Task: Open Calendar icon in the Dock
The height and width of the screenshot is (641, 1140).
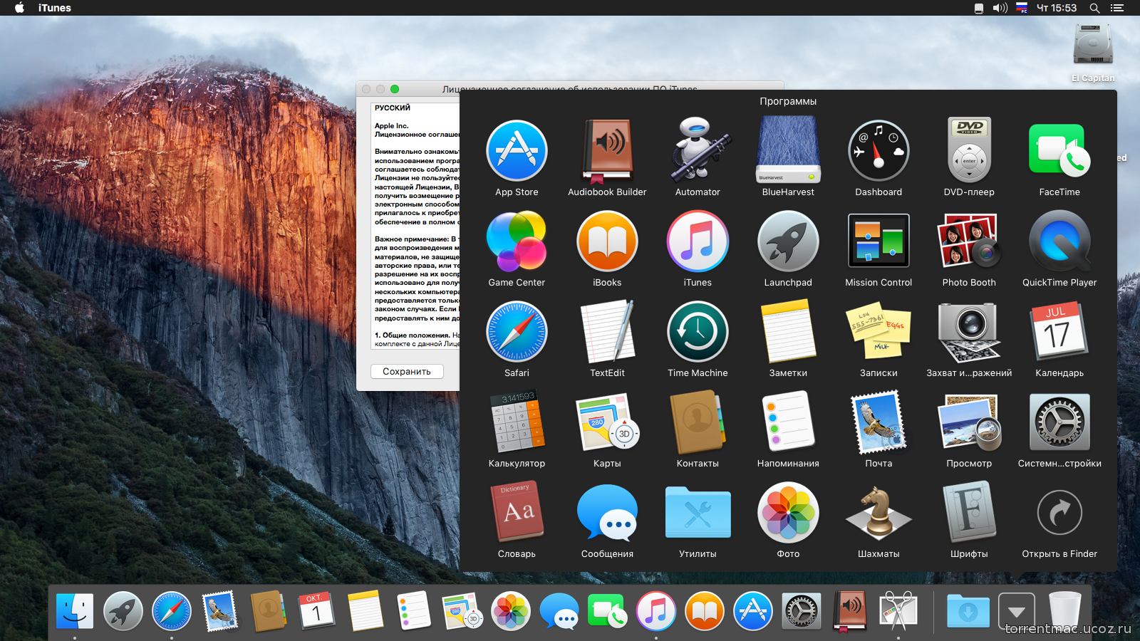Action: click(x=317, y=611)
